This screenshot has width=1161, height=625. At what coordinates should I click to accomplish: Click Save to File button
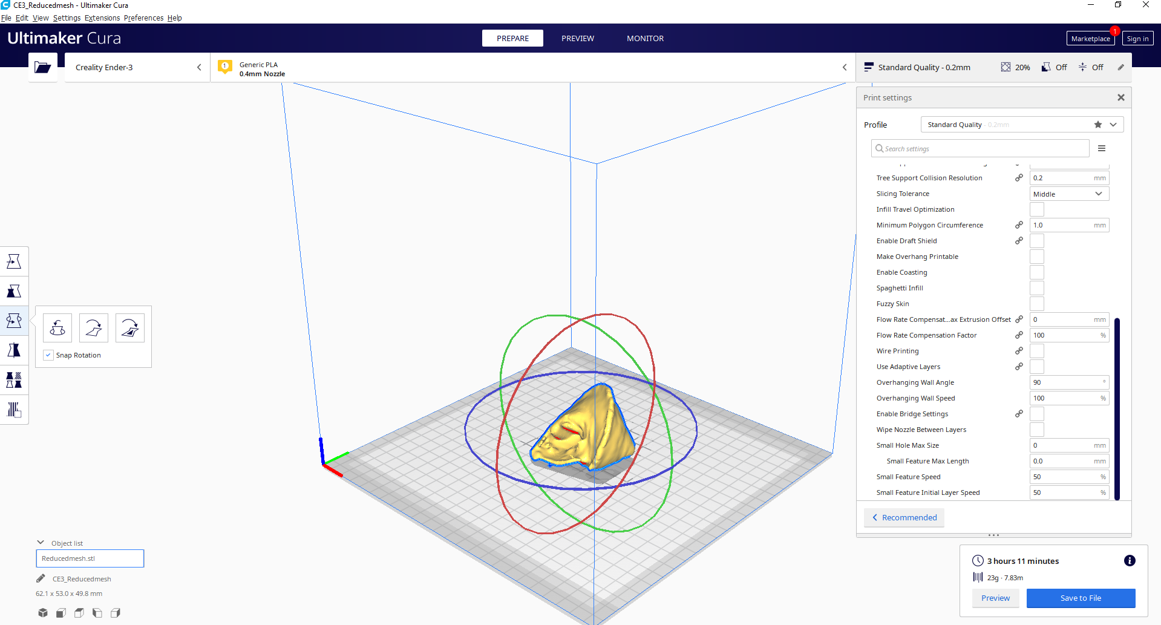coord(1081,598)
